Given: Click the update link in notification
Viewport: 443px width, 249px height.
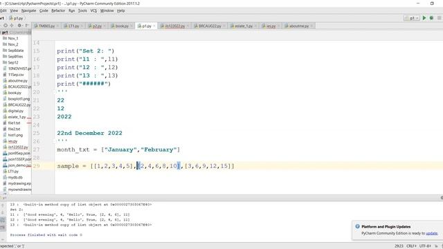Looking at the screenshot, I should pos(432,234).
